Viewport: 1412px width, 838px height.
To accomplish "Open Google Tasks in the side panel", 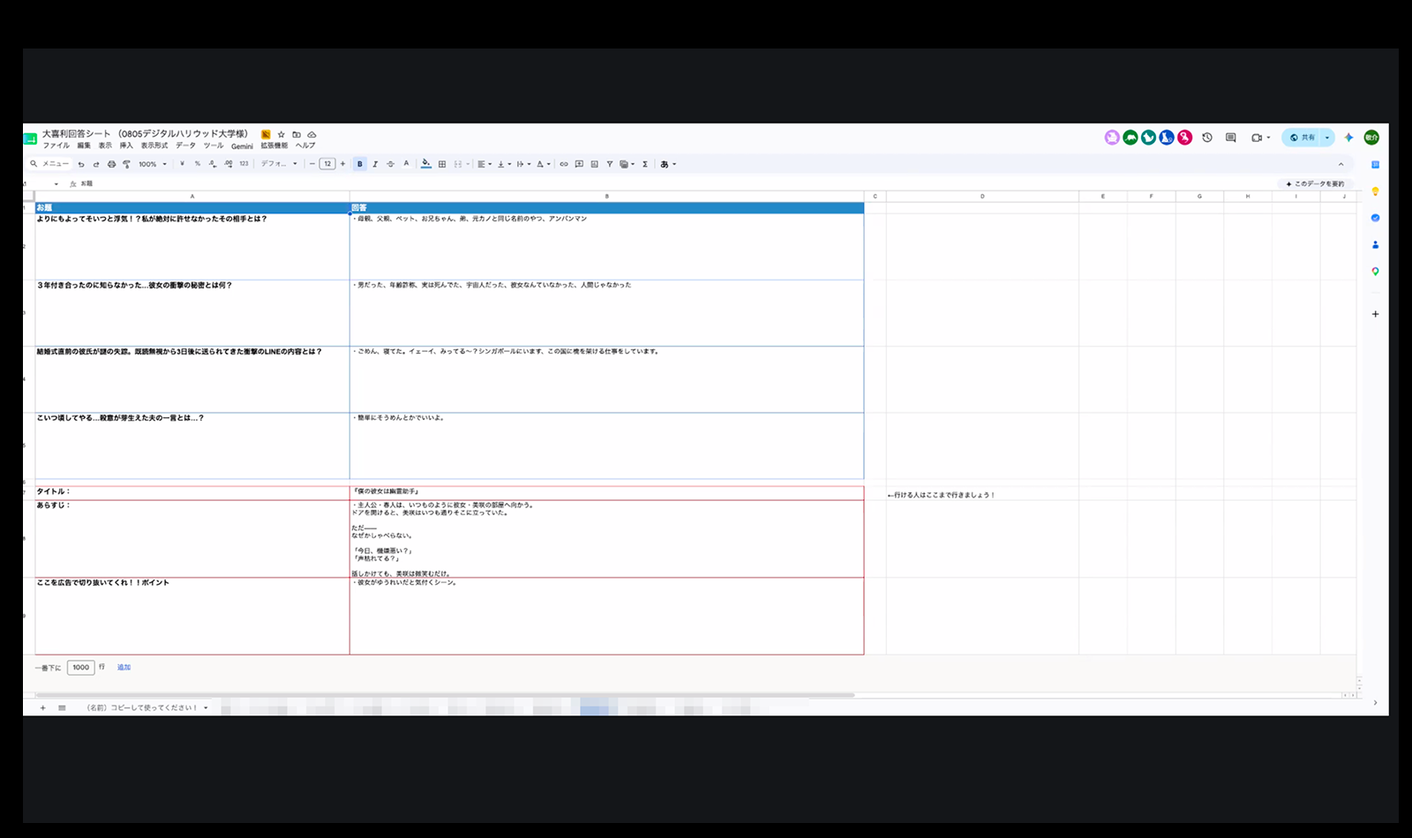I will pos(1375,218).
